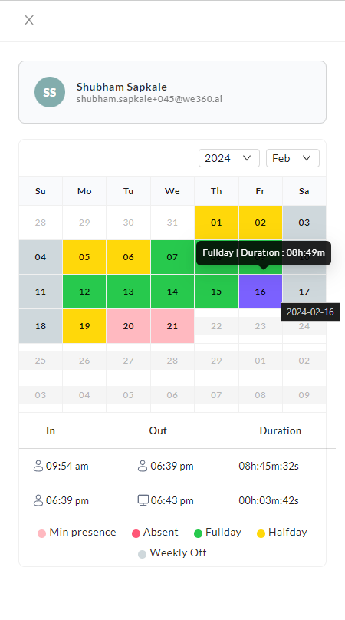This screenshot has height=620, width=345.
Task: Click the shubham.sapkale+045@we360.ai email text
Action: pos(149,99)
